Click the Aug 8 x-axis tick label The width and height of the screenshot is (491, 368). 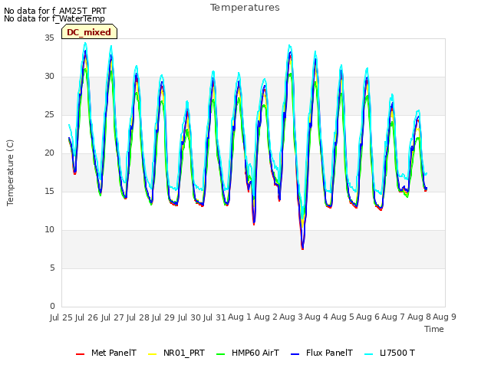tap(419, 317)
